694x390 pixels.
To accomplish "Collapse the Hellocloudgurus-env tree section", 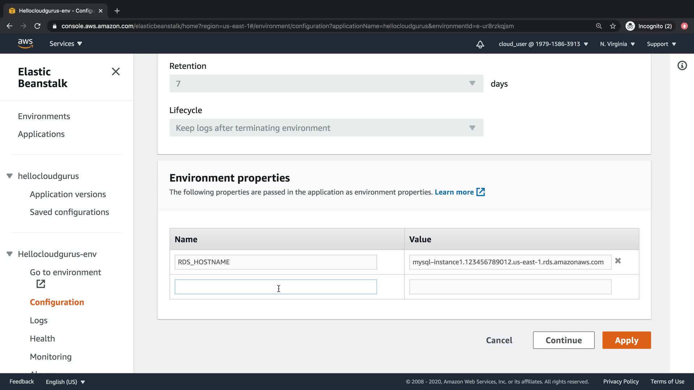I will pyautogui.click(x=10, y=254).
